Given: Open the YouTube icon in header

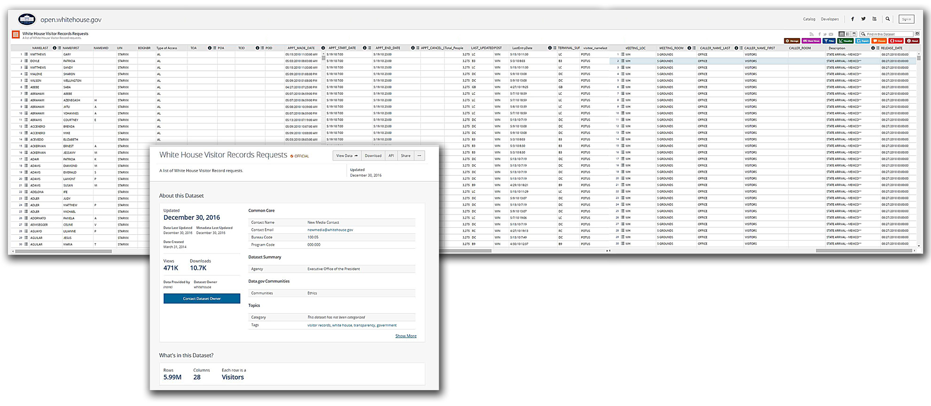Looking at the screenshot, I should pyautogui.click(x=875, y=19).
